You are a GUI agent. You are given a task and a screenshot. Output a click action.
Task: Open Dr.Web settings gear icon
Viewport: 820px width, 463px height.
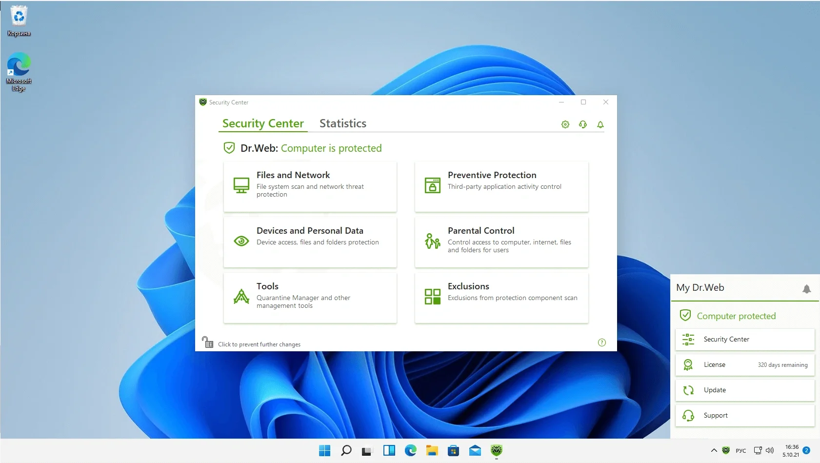pos(565,124)
